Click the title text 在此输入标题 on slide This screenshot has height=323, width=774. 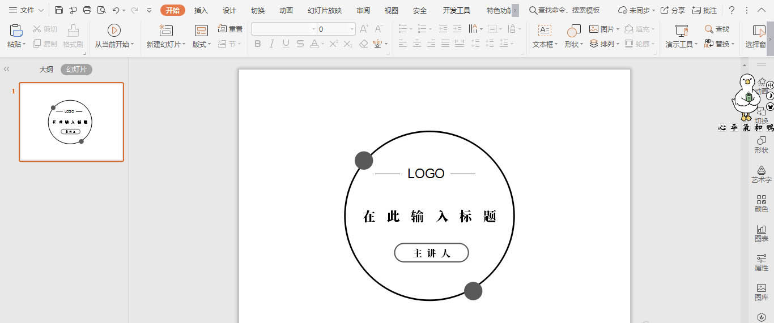[x=429, y=216]
